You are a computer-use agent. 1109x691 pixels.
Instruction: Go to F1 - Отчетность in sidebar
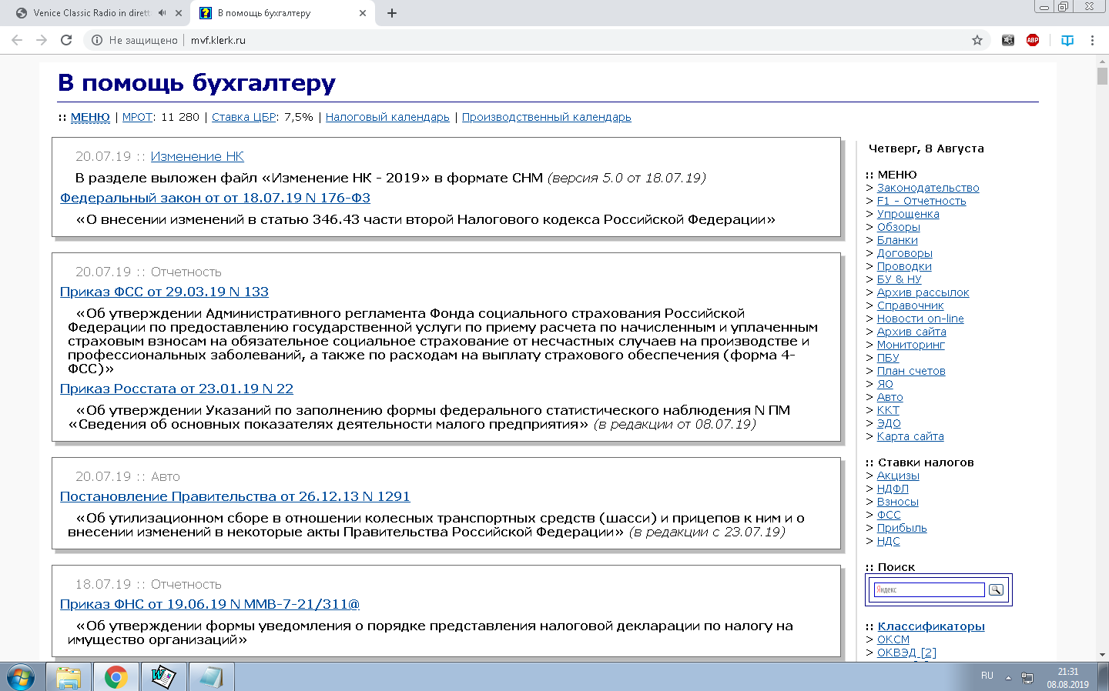point(921,201)
